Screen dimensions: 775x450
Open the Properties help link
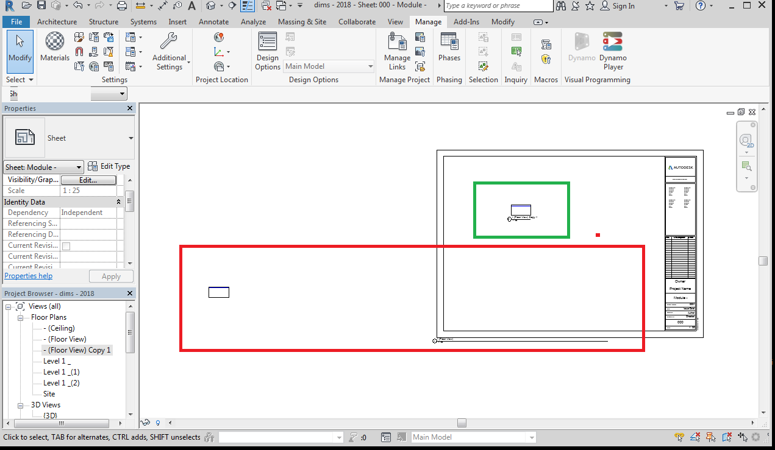29,276
